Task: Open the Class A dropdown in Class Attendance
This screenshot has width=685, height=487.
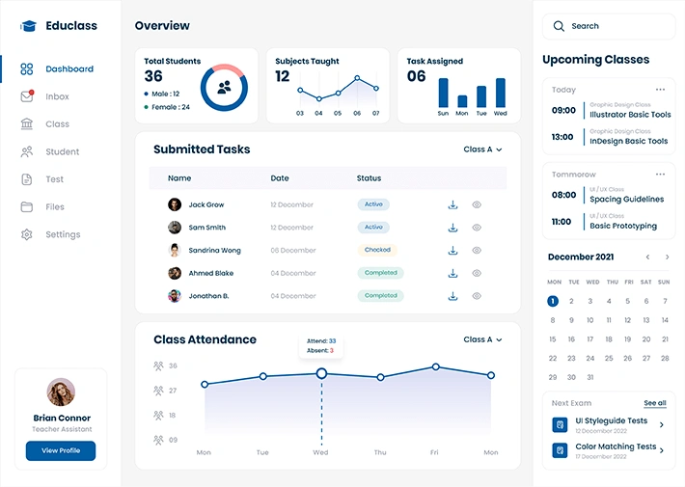Action: [x=482, y=339]
